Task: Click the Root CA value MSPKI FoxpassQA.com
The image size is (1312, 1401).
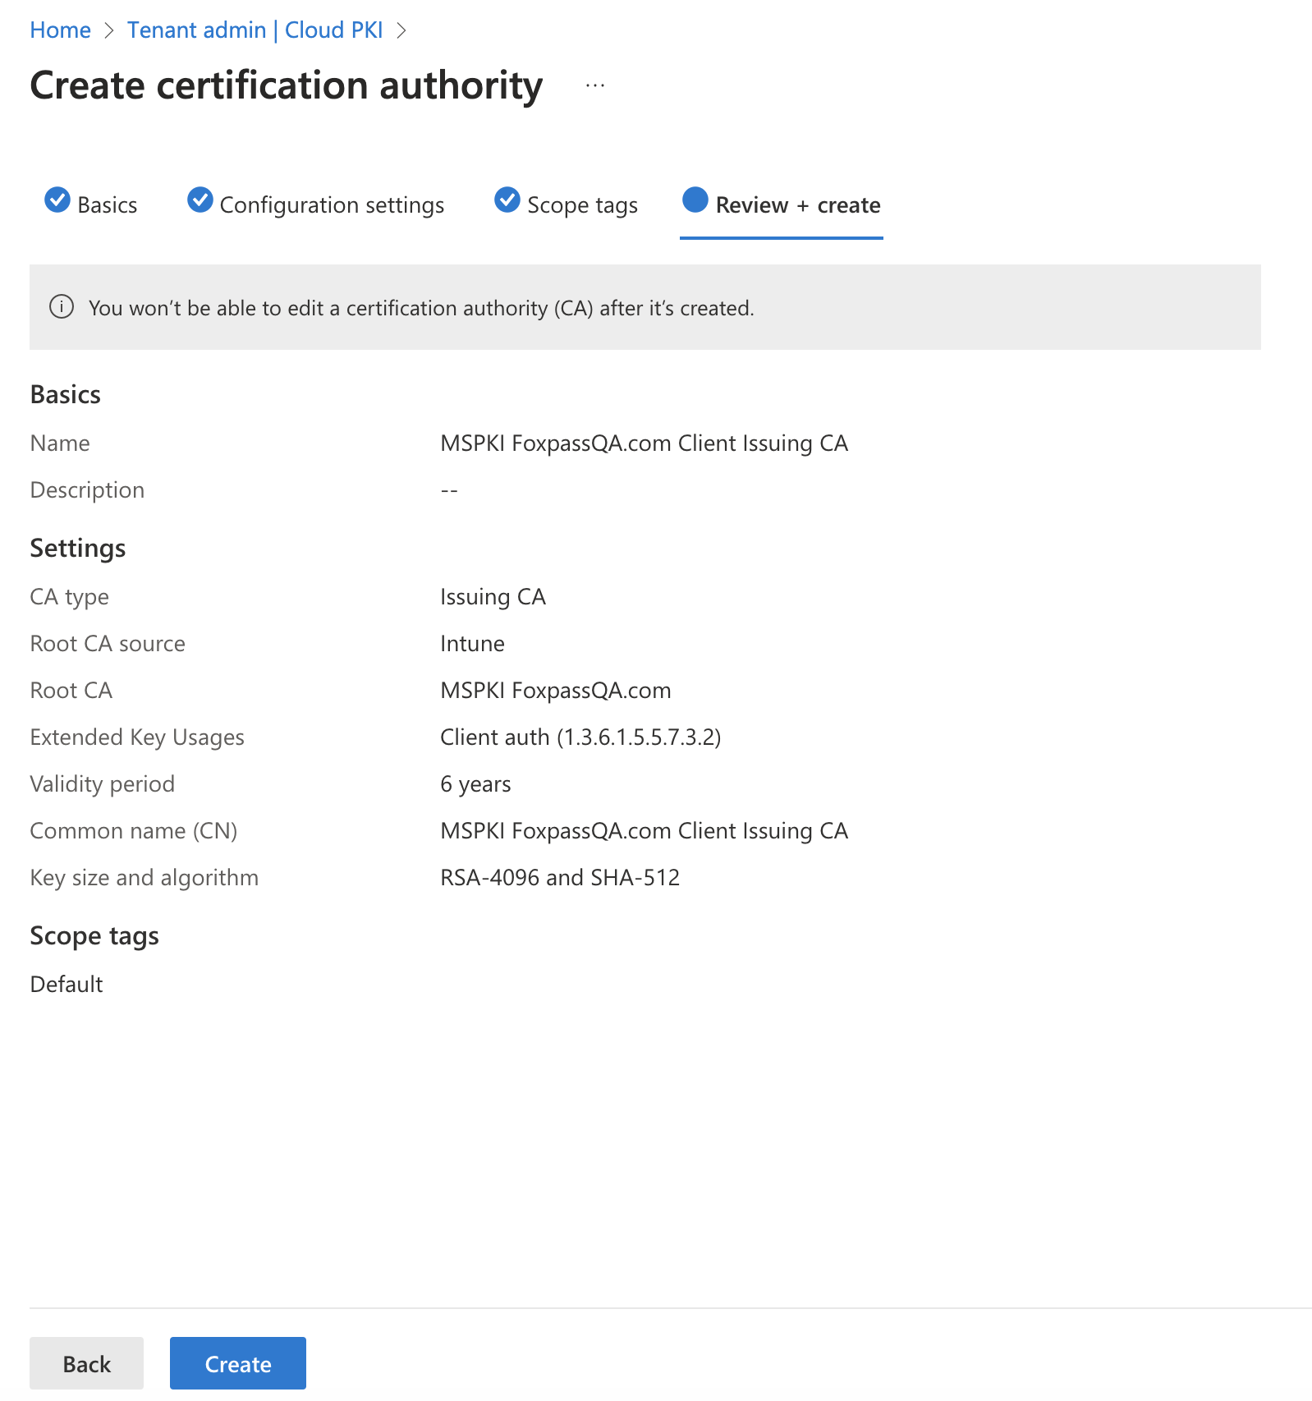Action: [x=556, y=691]
